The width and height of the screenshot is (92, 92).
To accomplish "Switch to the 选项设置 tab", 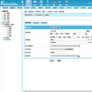I will 36,23.
